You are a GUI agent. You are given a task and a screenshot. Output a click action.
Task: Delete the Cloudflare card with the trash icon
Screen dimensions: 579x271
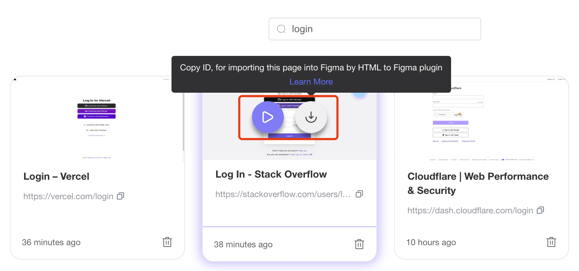pyautogui.click(x=551, y=242)
